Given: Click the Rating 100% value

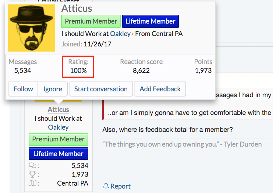Looking at the screenshot, I should click(x=78, y=70).
